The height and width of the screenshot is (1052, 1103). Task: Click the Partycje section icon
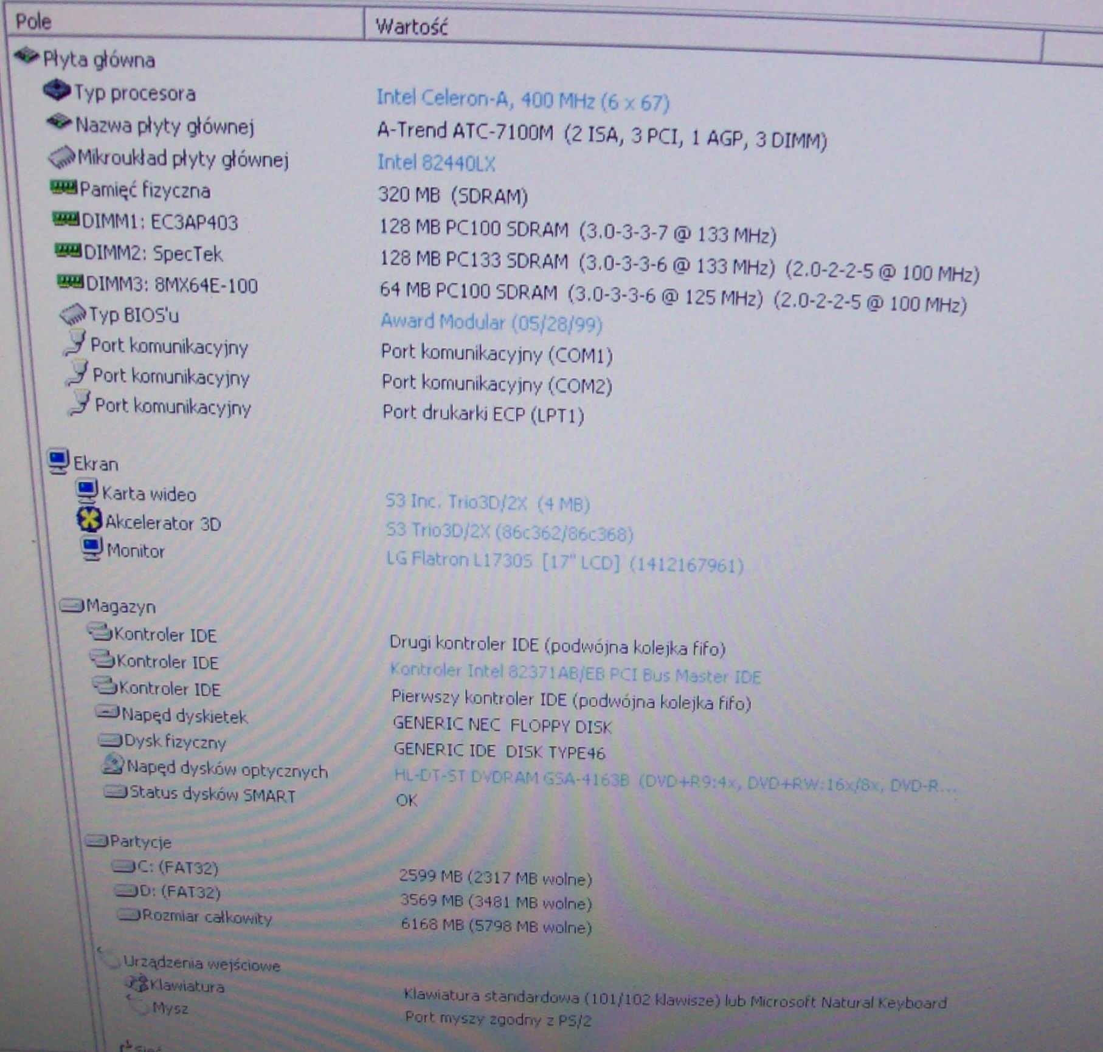[97, 841]
